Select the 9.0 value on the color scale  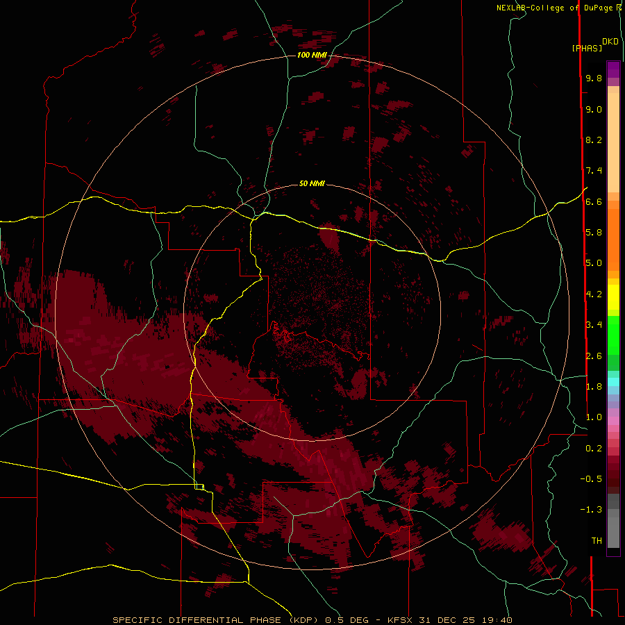[x=594, y=109]
